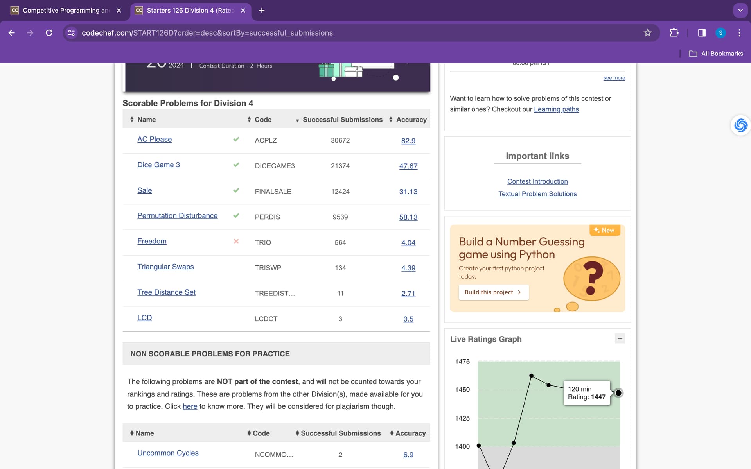This screenshot has height=469, width=751.
Task: Open a new browser tab
Action: 262,11
